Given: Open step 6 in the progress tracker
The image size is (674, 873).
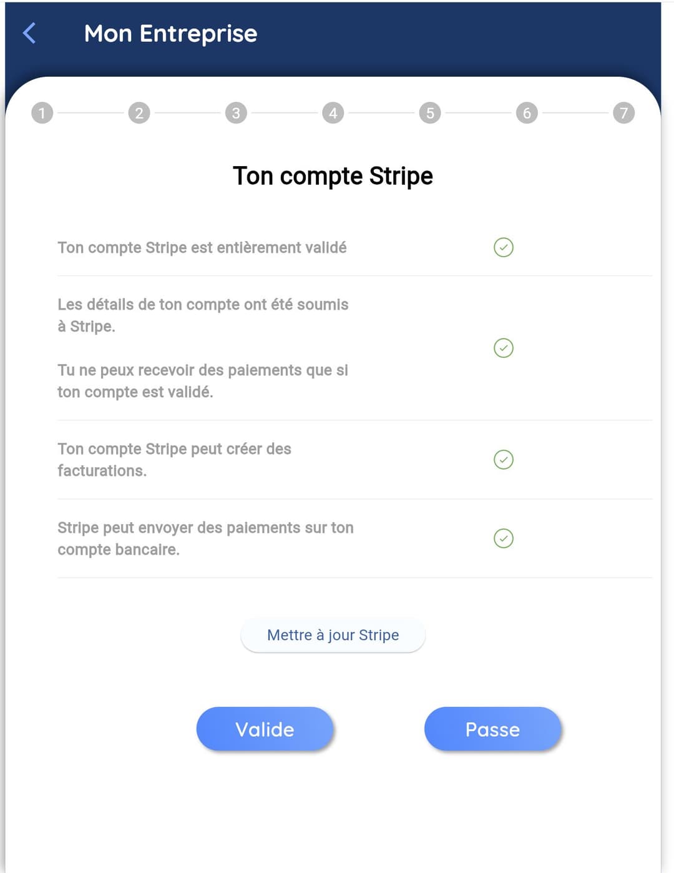Looking at the screenshot, I should pyautogui.click(x=527, y=113).
